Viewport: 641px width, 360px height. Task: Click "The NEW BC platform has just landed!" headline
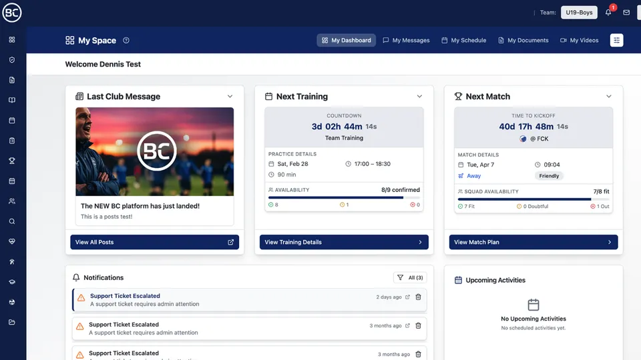click(140, 206)
